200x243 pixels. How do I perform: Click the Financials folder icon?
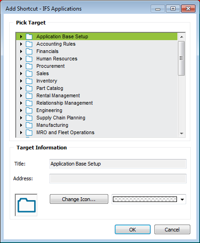[x=29, y=52]
